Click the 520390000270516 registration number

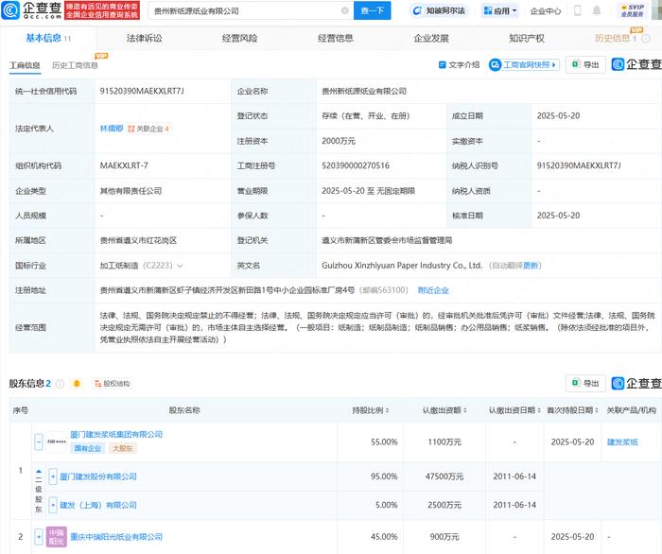click(356, 165)
